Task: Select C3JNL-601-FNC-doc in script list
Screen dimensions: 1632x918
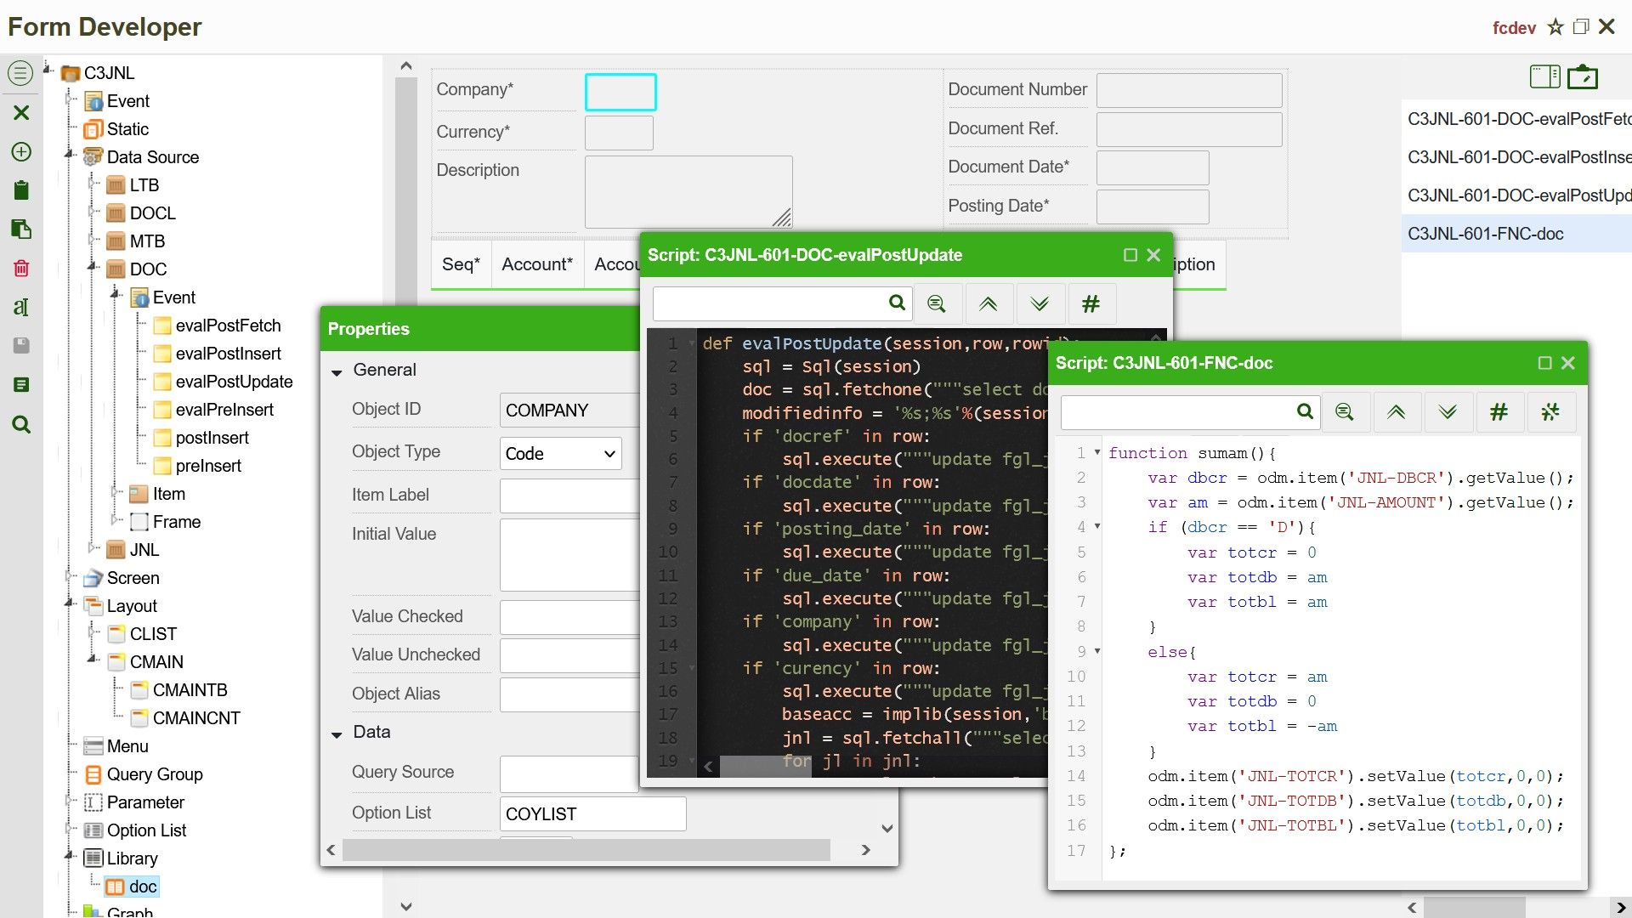Action: [x=1485, y=234]
